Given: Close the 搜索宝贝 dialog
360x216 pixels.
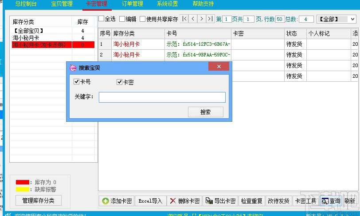Looking at the screenshot, I should point(219,66).
